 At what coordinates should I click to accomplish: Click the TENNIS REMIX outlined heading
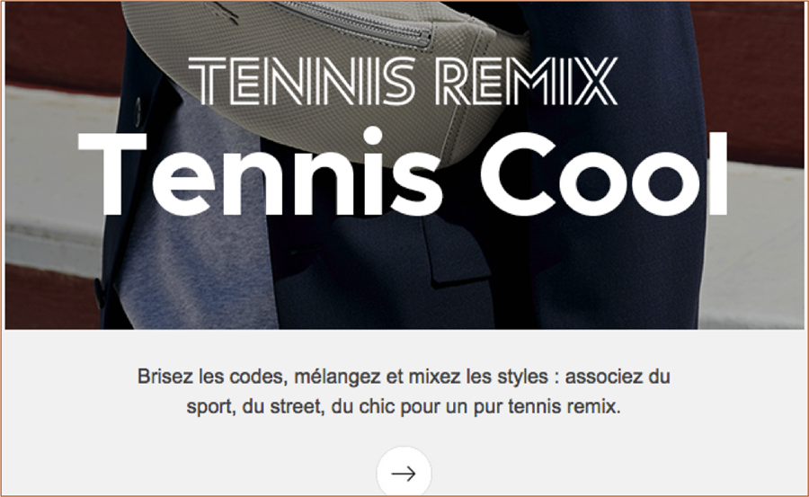pos(403,81)
